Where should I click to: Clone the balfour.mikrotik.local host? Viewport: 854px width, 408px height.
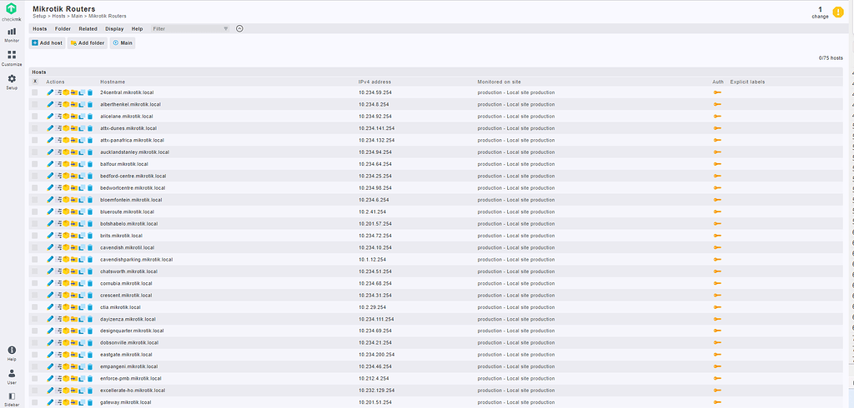(82, 164)
